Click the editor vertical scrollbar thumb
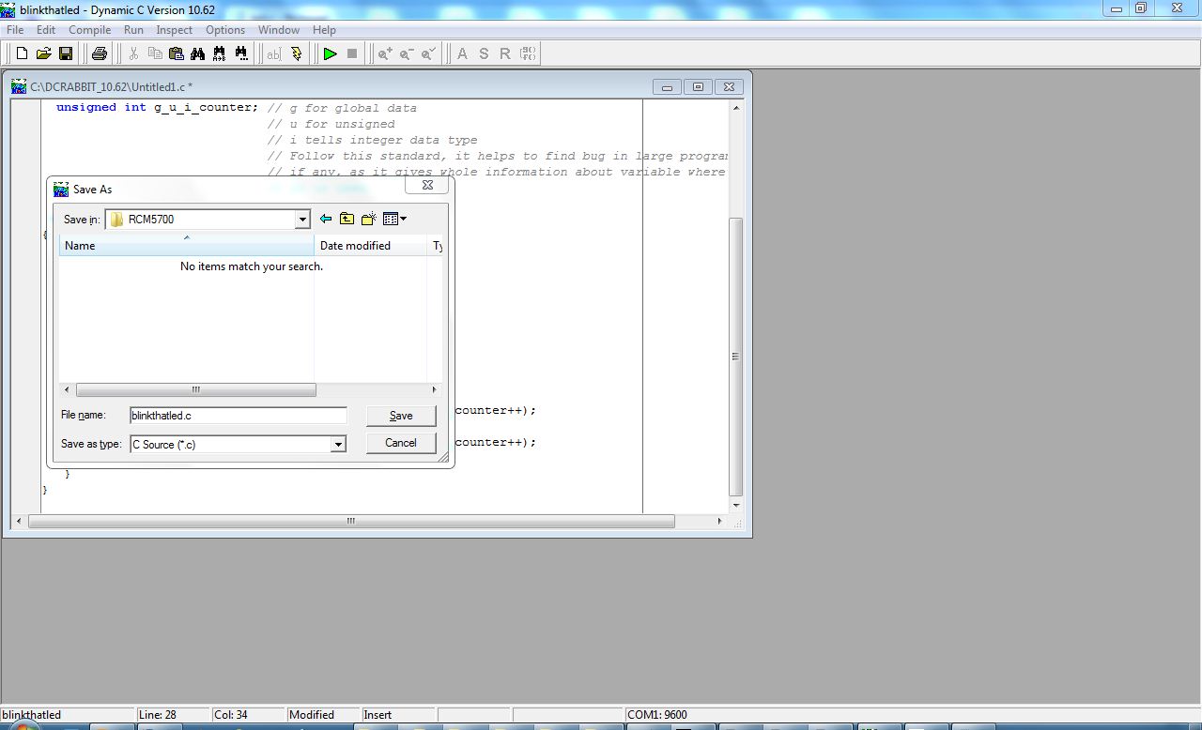The image size is (1202, 730). [x=736, y=357]
